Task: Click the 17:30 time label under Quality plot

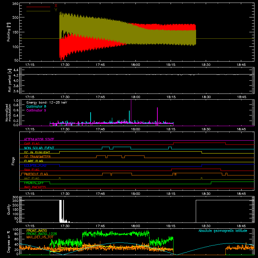Action: [65, 226]
